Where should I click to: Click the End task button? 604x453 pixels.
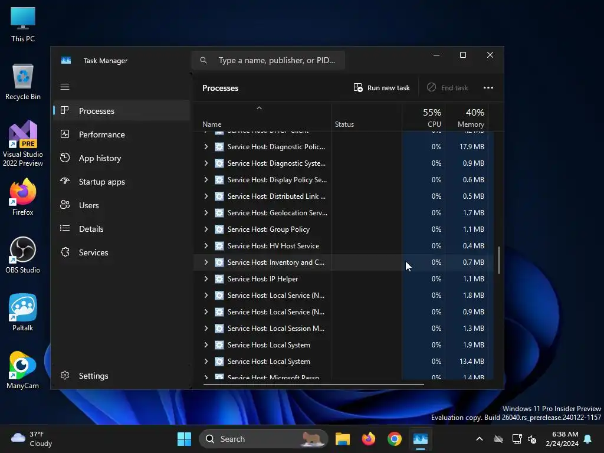coord(447,88)
